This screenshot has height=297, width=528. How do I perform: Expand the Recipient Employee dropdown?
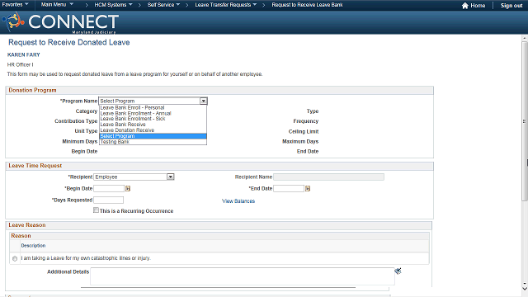point(171,177)
